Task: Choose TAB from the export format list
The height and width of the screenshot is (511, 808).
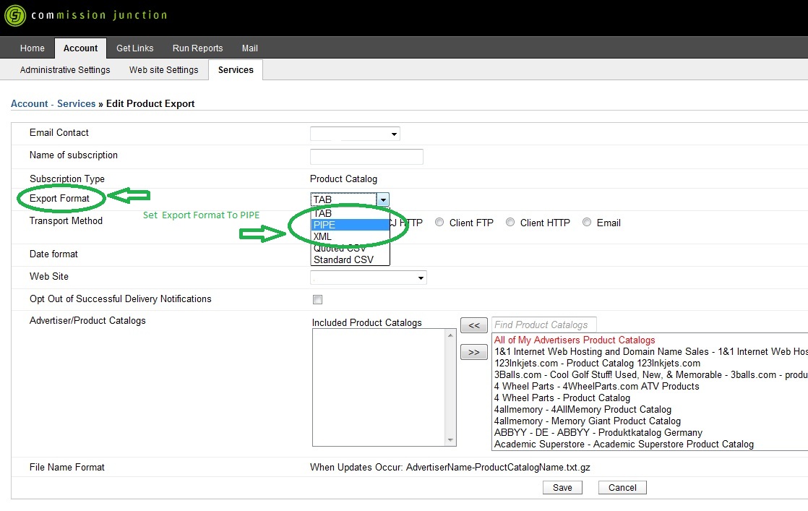Action: tap(351, 213)
